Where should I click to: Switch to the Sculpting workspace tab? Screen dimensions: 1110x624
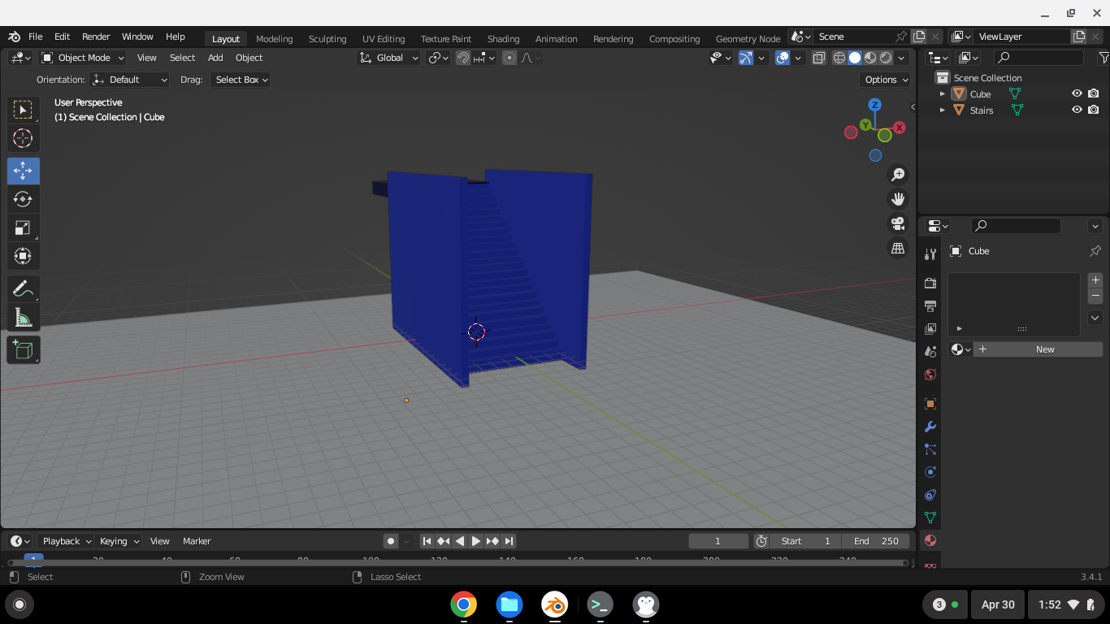(327, 38)
